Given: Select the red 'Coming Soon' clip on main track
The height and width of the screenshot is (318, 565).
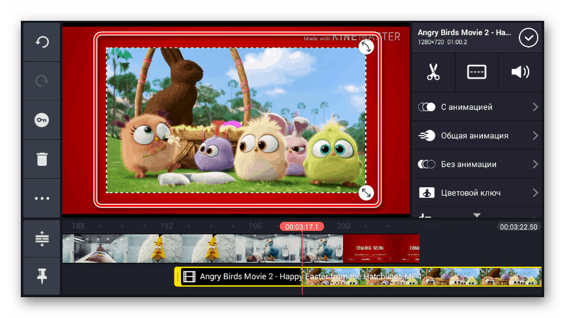Looking at the screenshot, I should pos(381,248).
